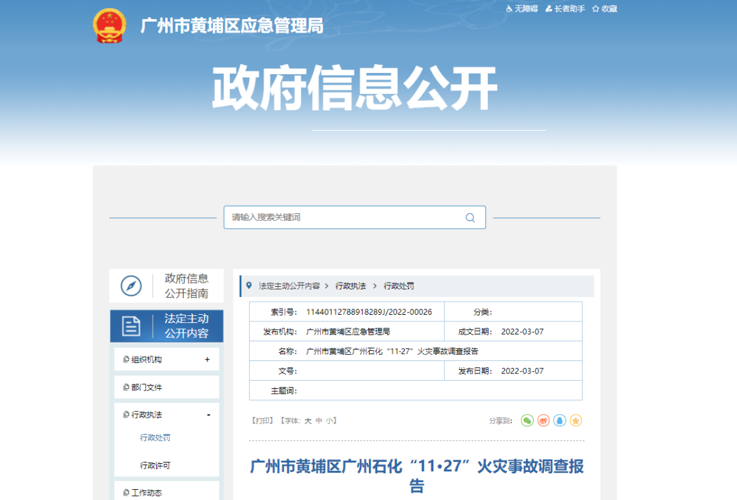Click the 政府信息公开 banner heading
The width and height of the screenshot is (737, 500).
click(355, 88)
